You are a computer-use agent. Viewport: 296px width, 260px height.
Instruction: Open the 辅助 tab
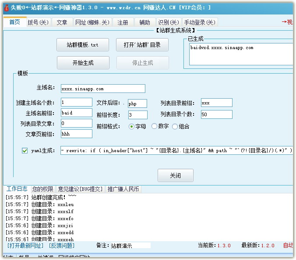[144, 22]
